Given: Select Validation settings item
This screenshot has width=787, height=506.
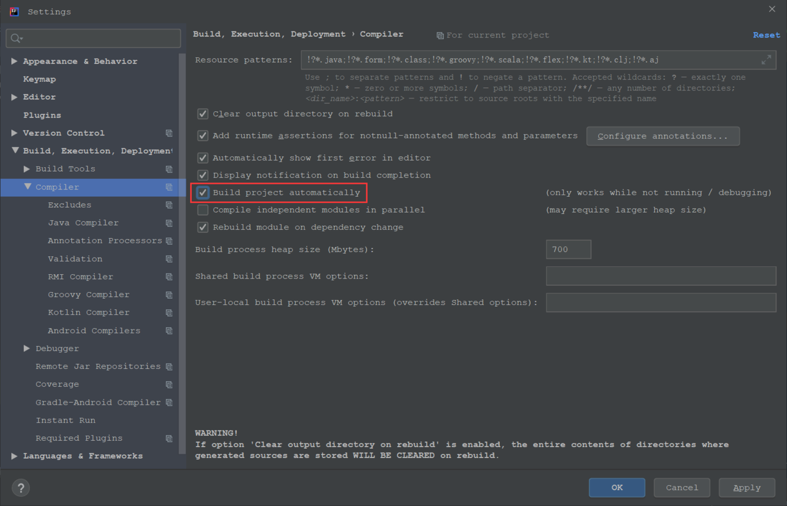Looking at the screenshot, I should 75,259.
